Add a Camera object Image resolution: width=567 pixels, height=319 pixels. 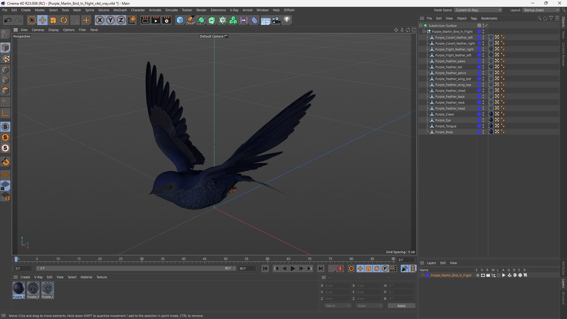pyautogui.click(x=276, y=20)
